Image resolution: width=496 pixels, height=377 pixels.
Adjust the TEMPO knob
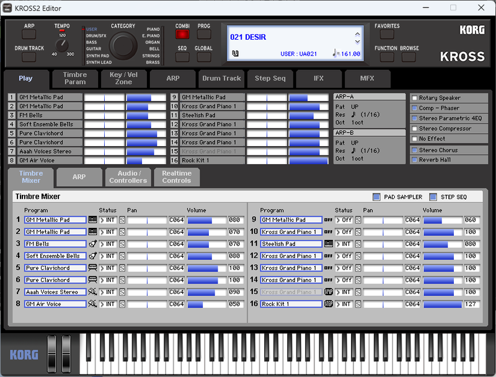click(62, 45)
